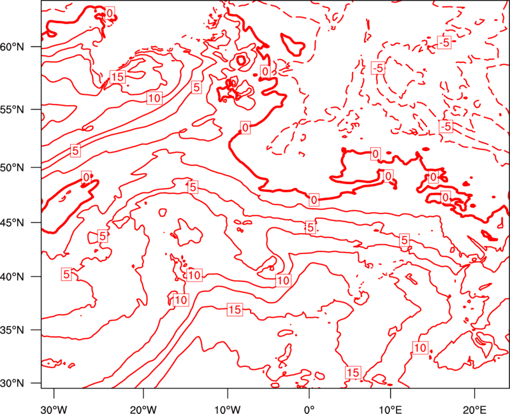Image resolution: width=510 pixels, height=414 pixels.
Task: Click the 30°N latitude axis label
Action: [12, 383]
